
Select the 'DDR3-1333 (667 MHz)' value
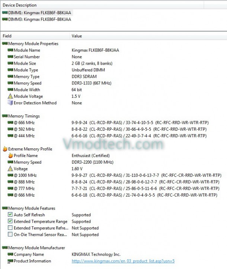(x=92, y=83)
